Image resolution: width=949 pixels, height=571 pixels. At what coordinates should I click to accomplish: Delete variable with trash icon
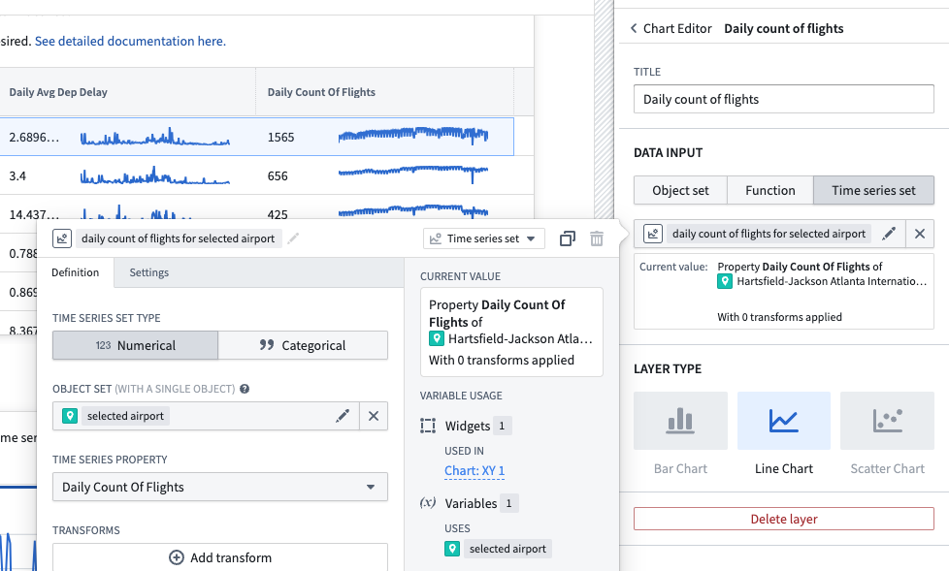597,238
